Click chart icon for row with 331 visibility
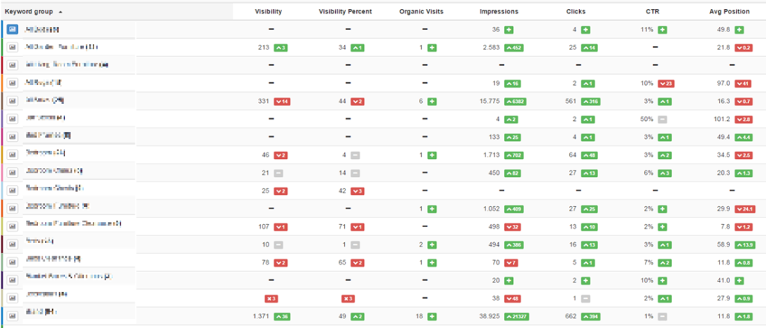Screen dimensions: 766x328 point(13,100)
